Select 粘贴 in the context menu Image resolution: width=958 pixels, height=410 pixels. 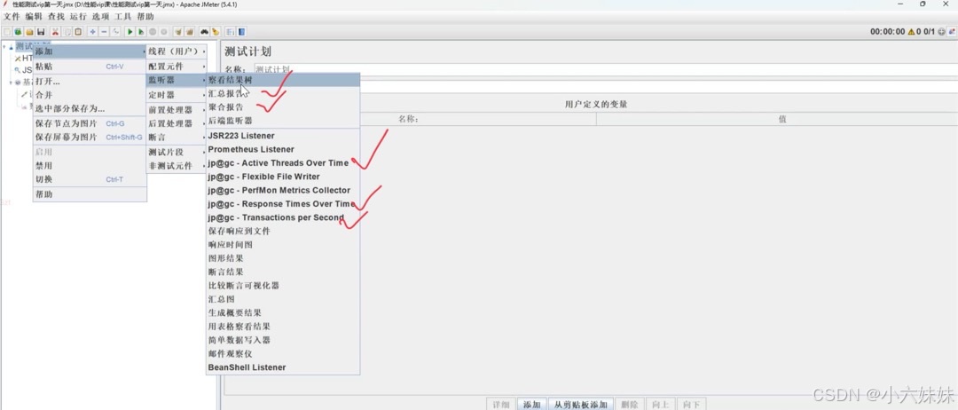point(90,67)
